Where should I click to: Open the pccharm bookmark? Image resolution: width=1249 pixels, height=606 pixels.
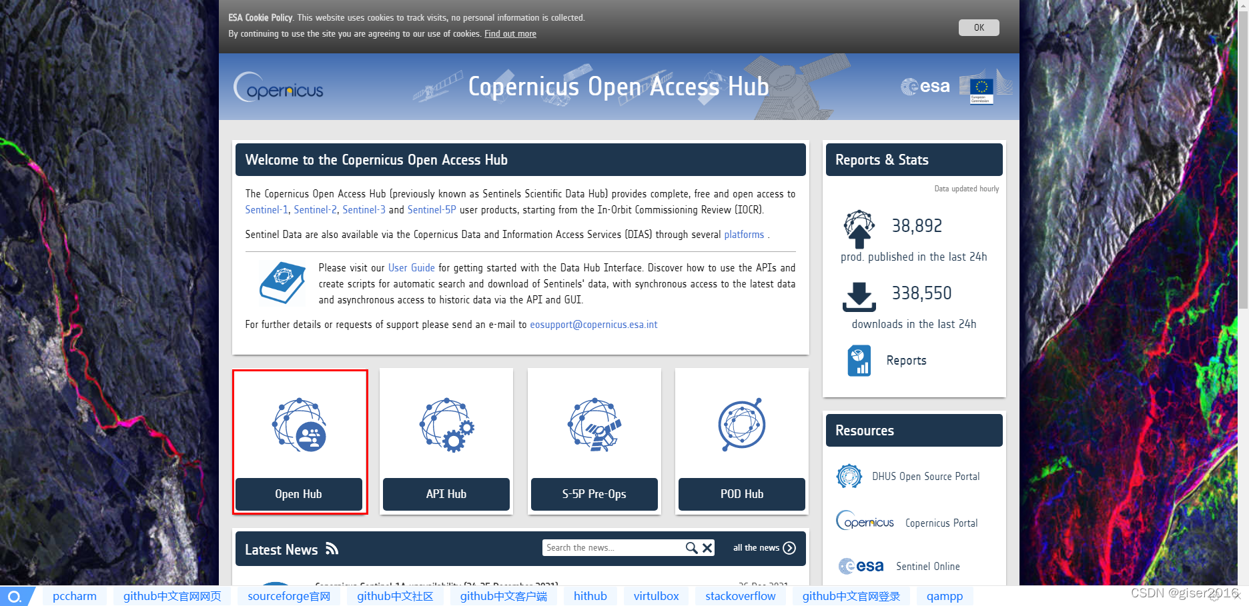click(75, 596)
